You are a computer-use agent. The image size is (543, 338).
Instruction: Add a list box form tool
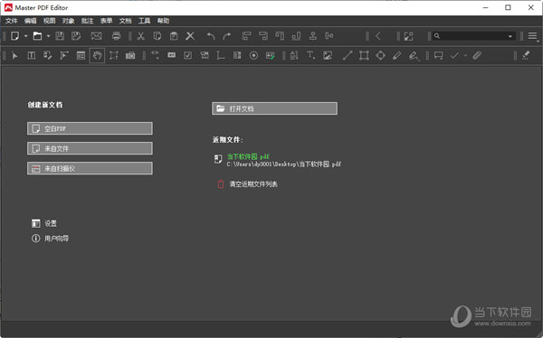(x=237, y=56)
